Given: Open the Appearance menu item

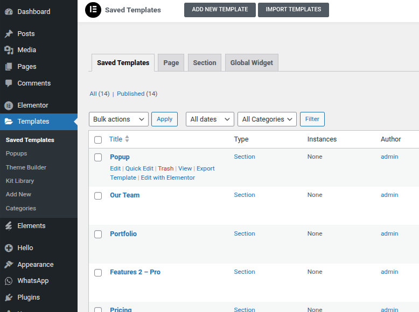Looking at the screenshot, I should pyautogui.click(x=39, y=265).
